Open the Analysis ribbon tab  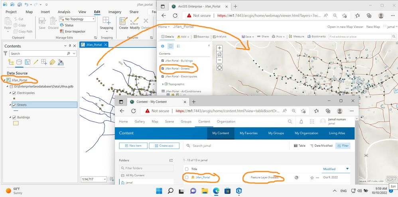[x=64, y=12]
